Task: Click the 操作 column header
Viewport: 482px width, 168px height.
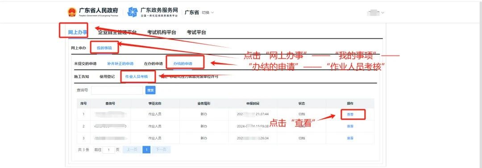Action: [350, 104]
